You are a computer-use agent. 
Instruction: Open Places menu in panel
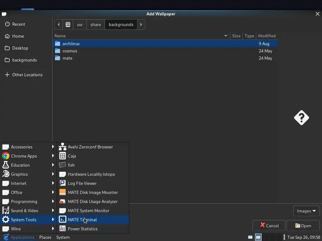tap(45, 237)
